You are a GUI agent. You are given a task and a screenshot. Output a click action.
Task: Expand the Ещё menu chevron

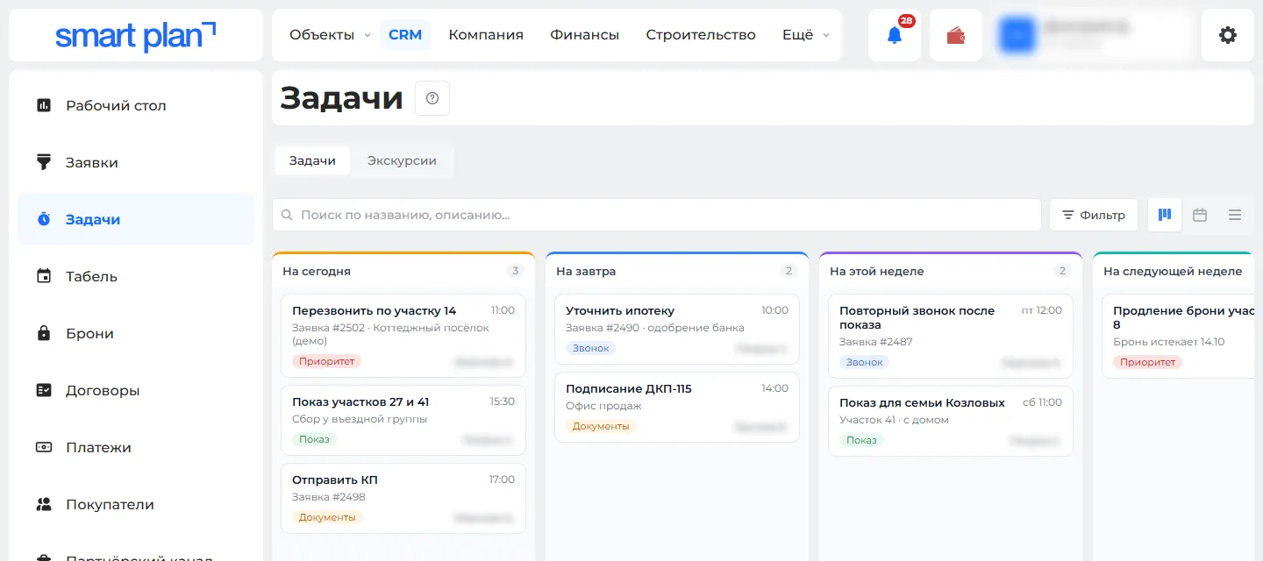(826, 36)
